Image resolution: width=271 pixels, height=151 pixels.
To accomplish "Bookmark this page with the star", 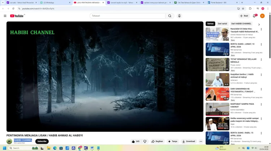I will pyautogui.click(x=243, y=8).
